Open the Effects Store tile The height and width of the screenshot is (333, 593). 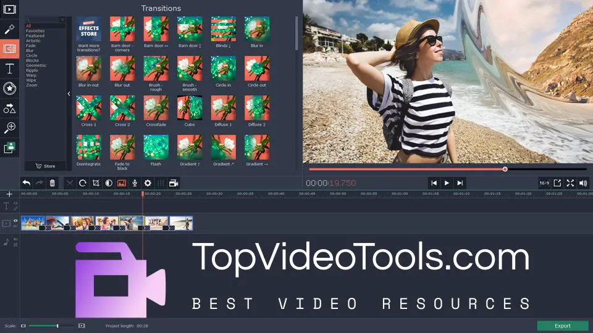89,29
